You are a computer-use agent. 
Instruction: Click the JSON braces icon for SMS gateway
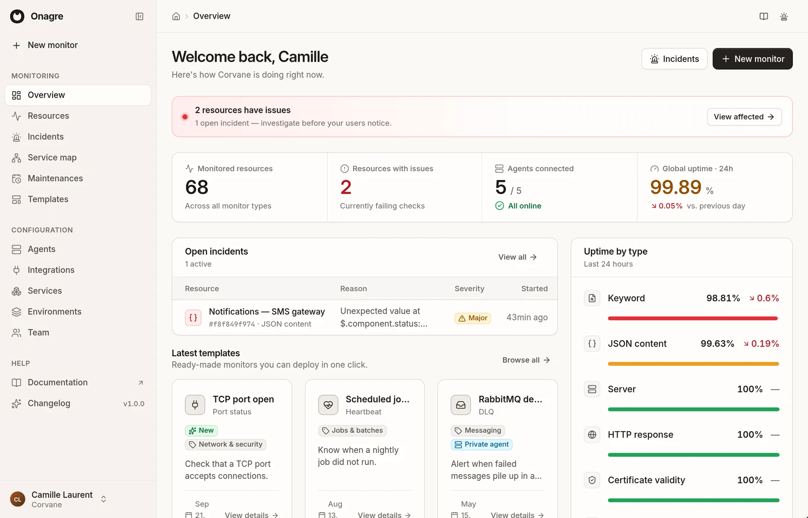pos(193,318)
